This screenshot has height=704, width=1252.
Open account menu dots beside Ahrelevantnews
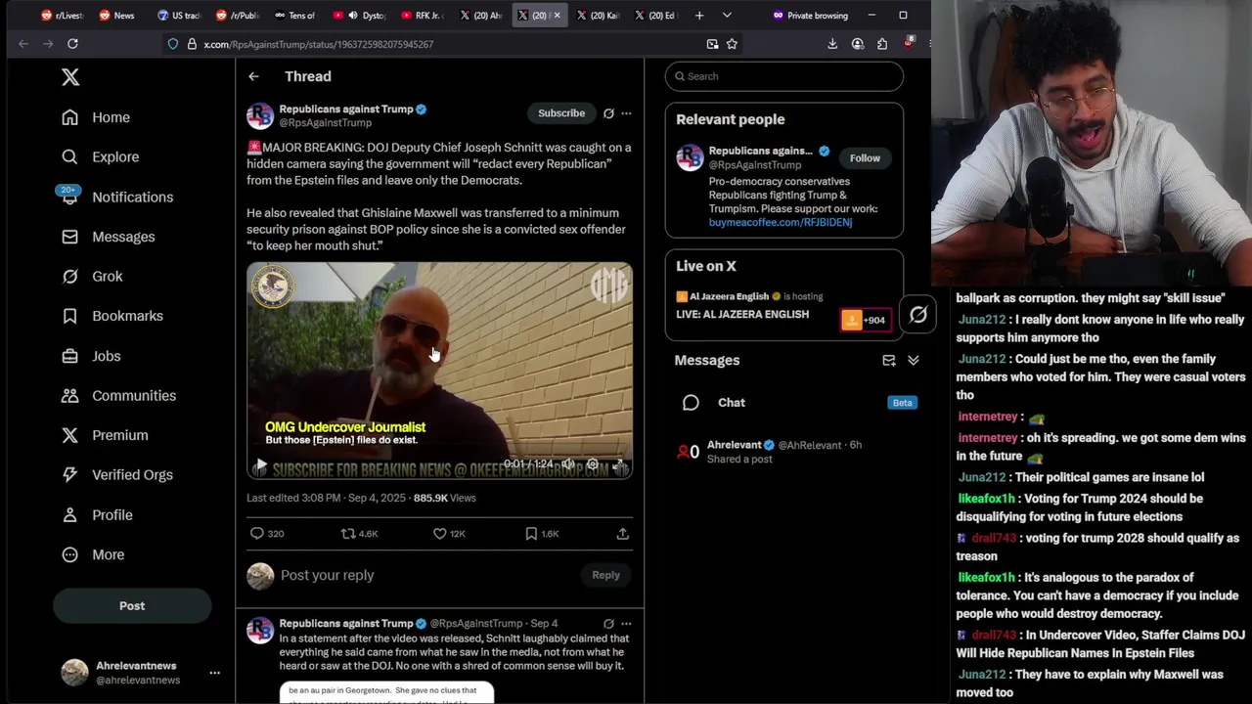tap(214, 673)
